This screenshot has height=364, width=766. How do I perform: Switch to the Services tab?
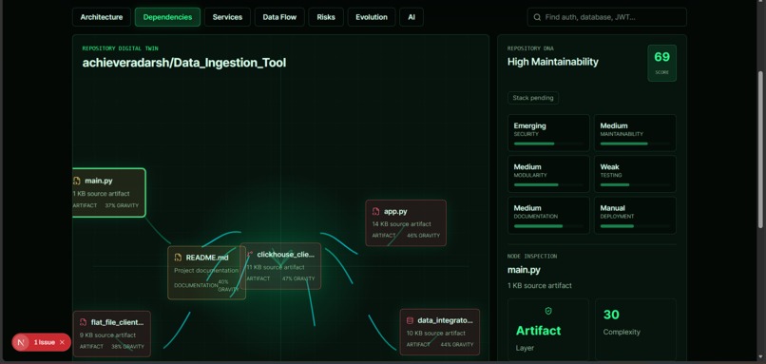click(227, 17)
